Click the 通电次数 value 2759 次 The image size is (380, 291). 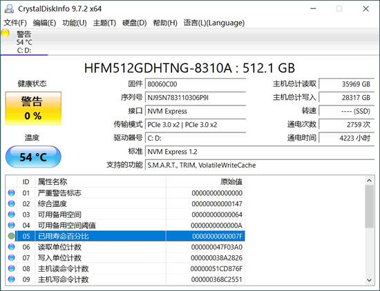tap(347, 125)
